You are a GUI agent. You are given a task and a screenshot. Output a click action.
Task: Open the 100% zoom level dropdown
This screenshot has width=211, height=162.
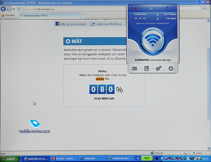[x=206, y=153]
